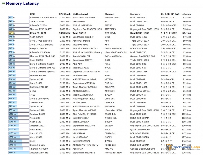Image resolution: width=203 pixels, height=155 pixels.
Task: Select the Phenom II X6 1055T entry
Action: tap(41, 29)
